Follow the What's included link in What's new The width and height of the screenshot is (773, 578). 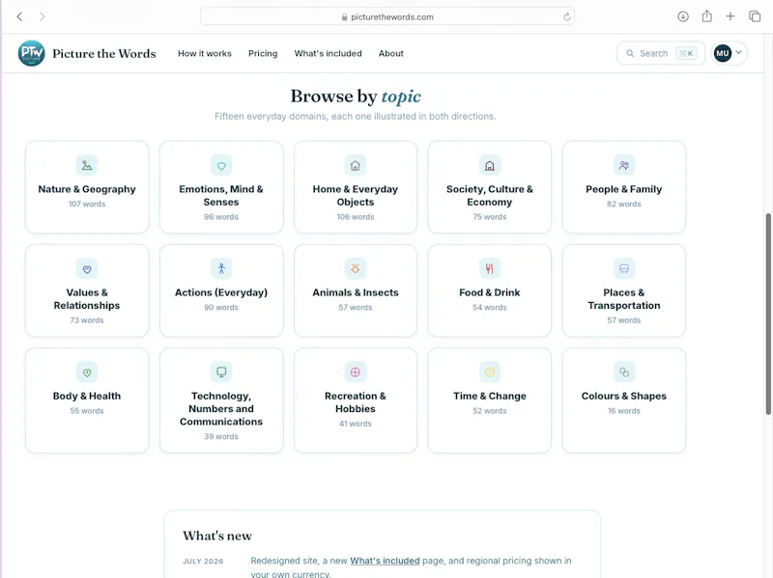point(385,561)
